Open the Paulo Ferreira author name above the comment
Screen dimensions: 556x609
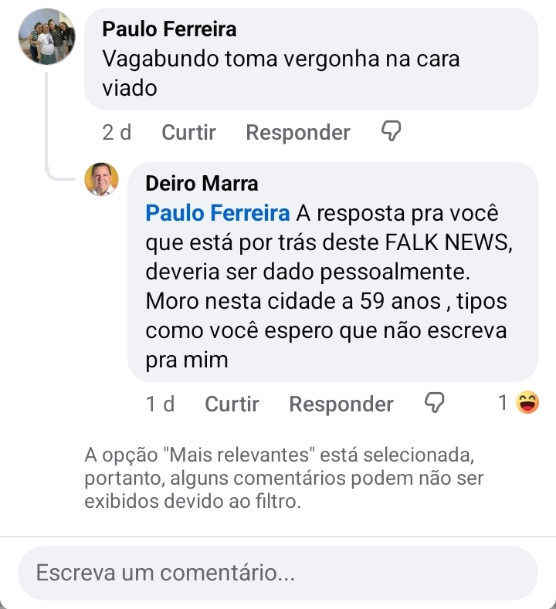pyautogui.click(x=169, y=29)
